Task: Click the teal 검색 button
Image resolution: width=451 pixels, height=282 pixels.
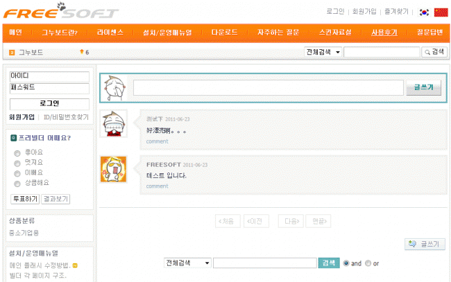Action: (x=329, y=263)
